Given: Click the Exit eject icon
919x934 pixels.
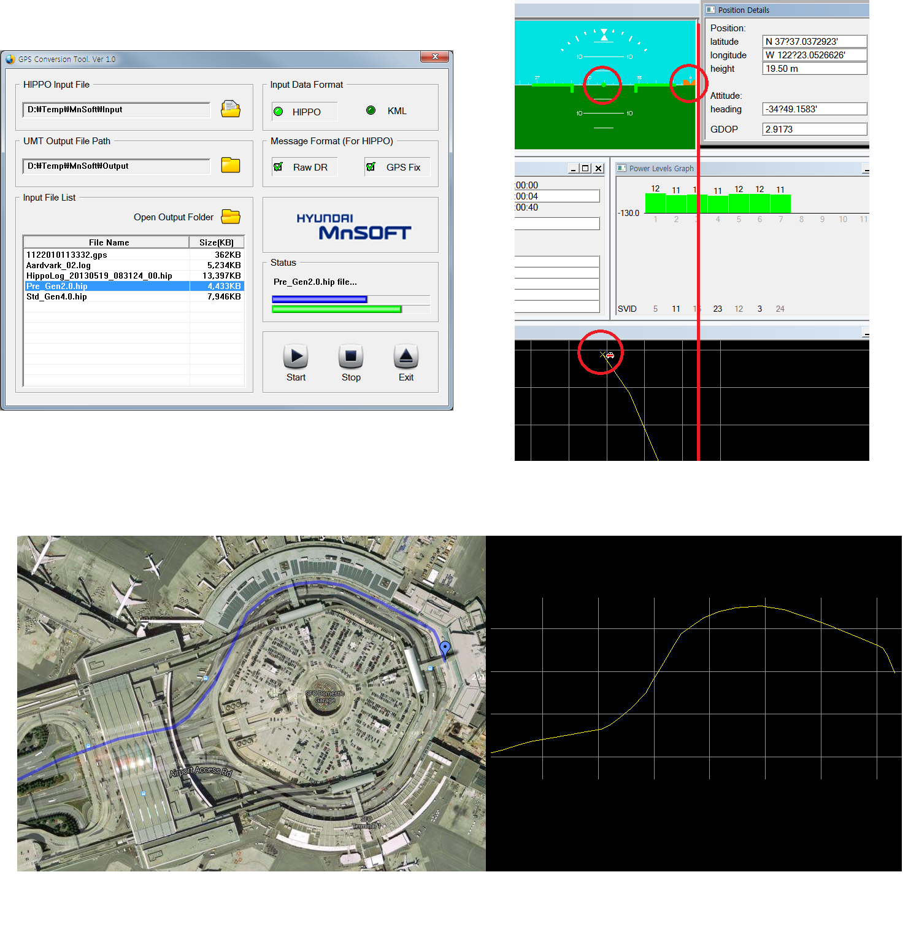Looking at the screenshot, I should coord(406,357).
